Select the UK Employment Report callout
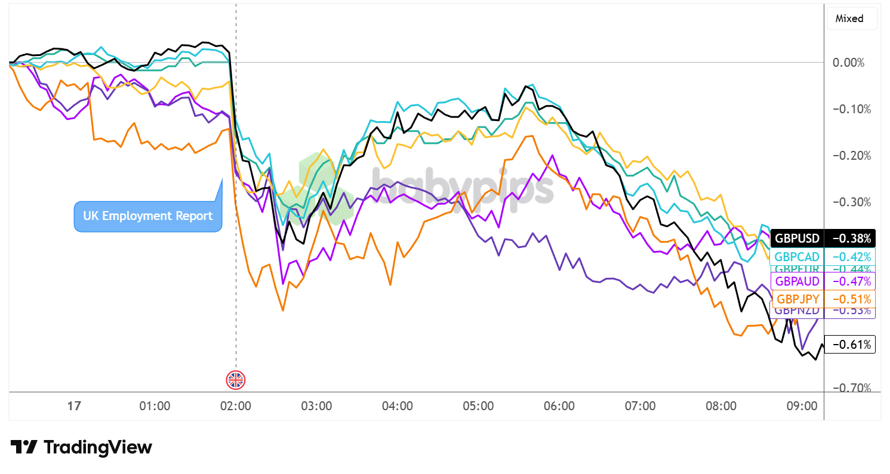 [x=147, y=216]
